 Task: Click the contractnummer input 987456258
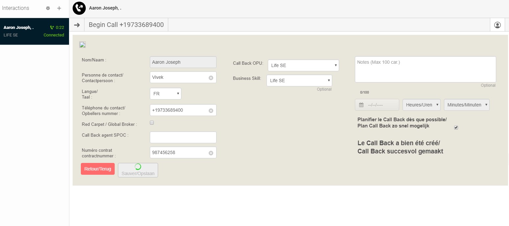tap(183, 153)
